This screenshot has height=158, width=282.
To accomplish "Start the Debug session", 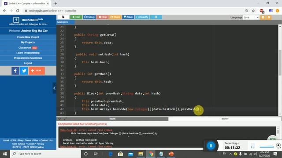I will click(89, 17).
